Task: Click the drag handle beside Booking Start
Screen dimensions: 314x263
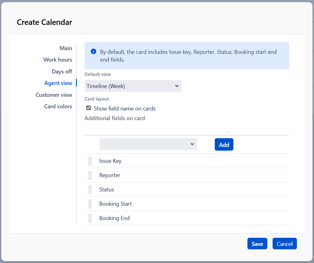Action: click(x=90, y=204)
